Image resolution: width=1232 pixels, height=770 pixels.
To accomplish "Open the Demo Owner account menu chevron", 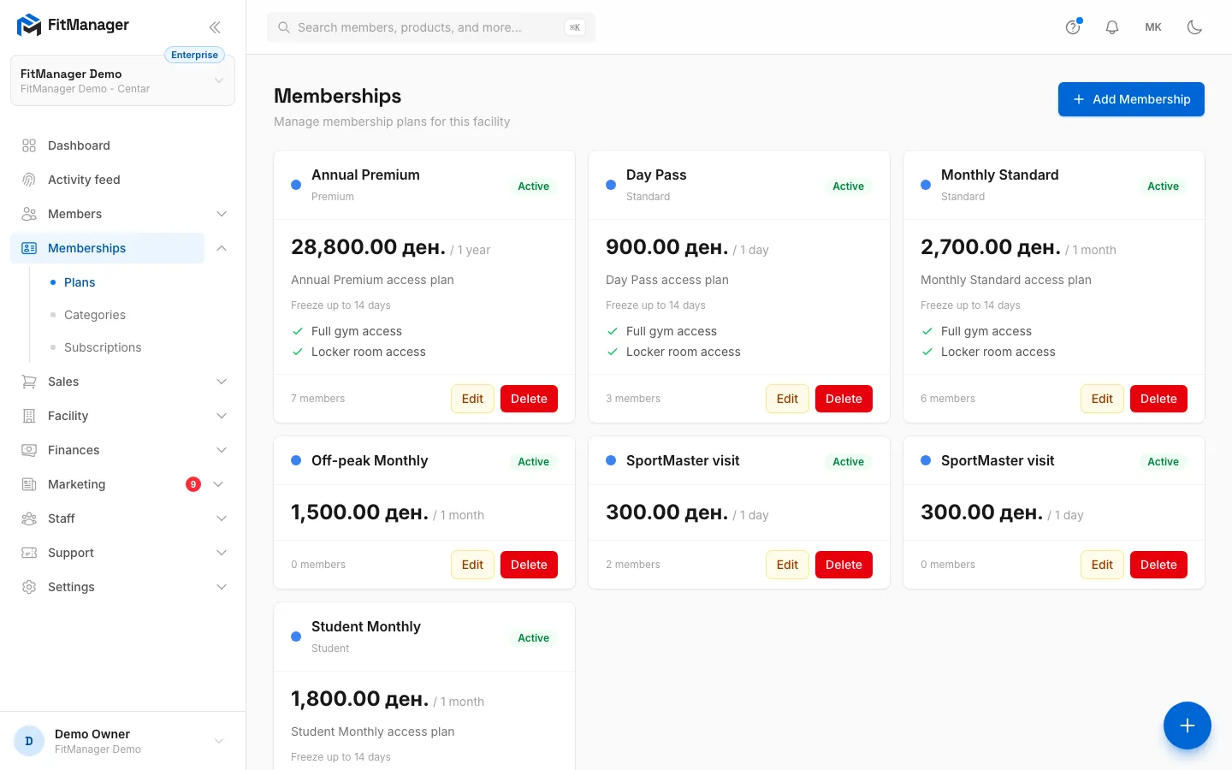I will 219,741.
